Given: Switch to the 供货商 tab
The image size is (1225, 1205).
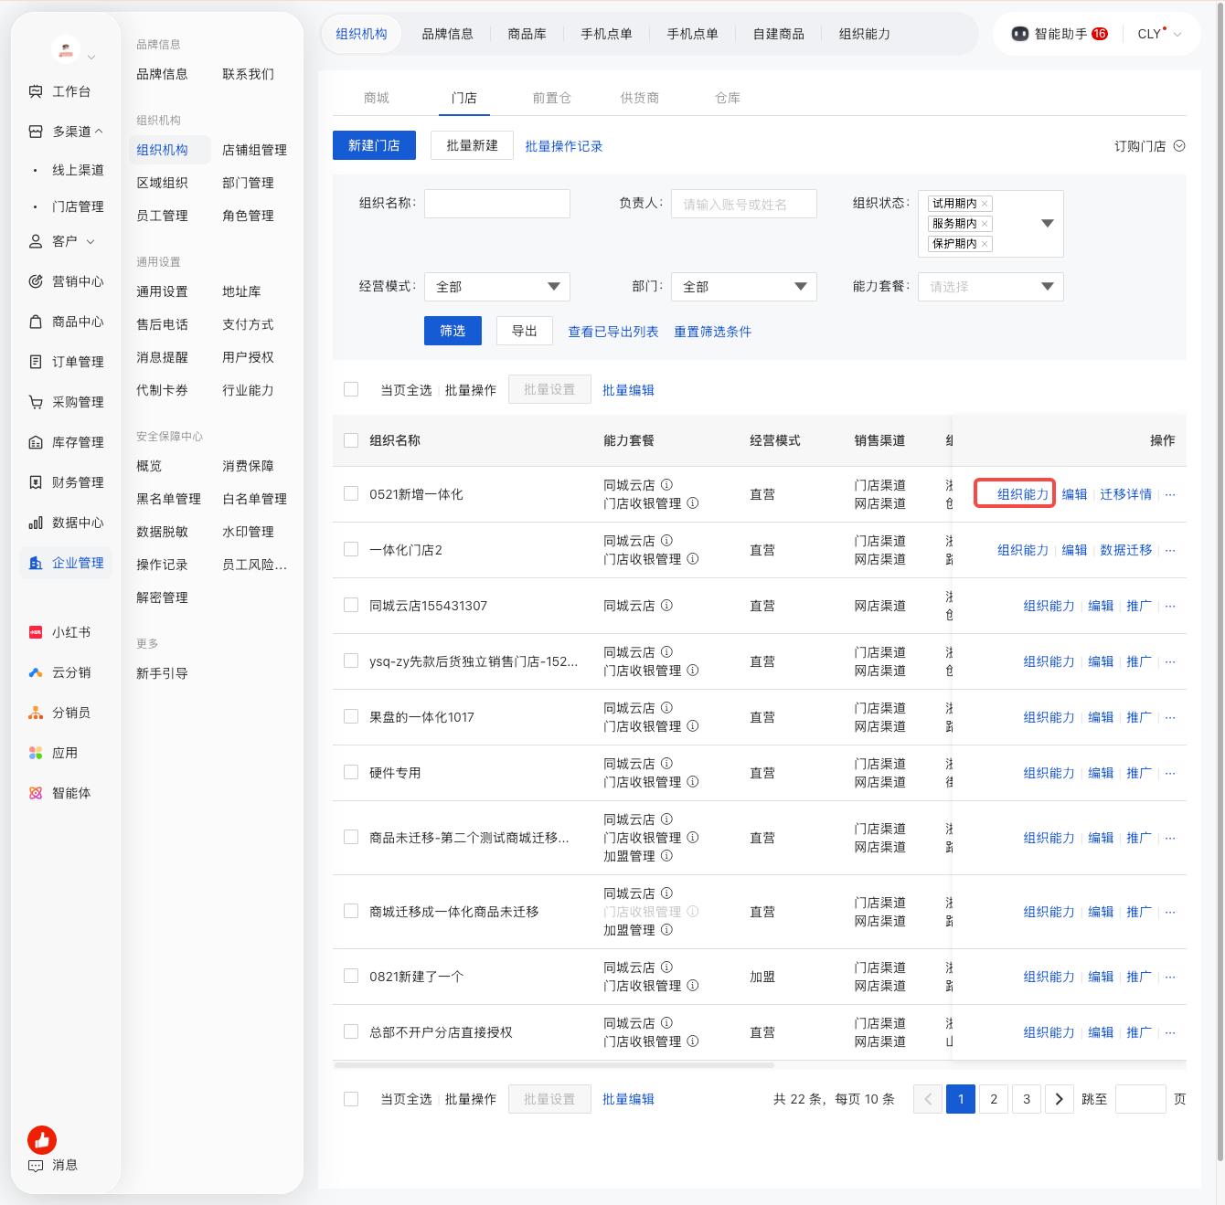Looking at the screenshot, I should tap(640, 98).
